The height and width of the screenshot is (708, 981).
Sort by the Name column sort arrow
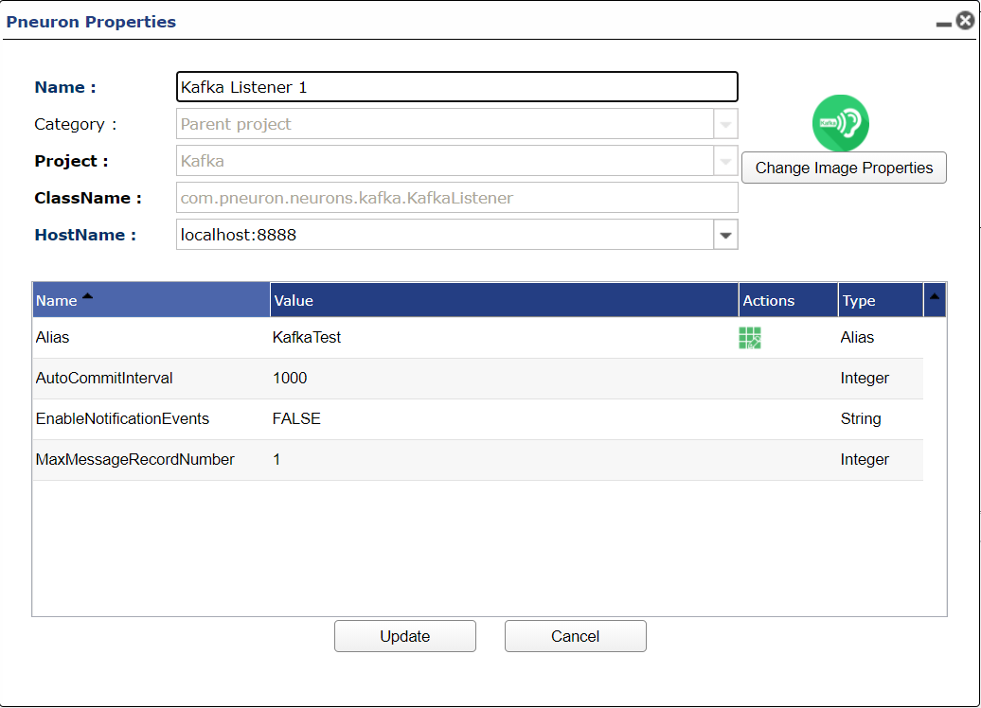click(x=87, y=296)
